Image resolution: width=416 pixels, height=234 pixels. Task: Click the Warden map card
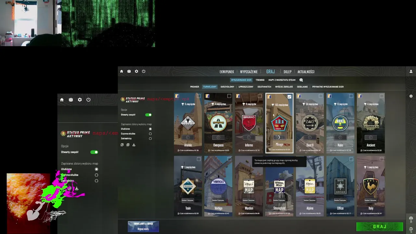coord(249,186)
